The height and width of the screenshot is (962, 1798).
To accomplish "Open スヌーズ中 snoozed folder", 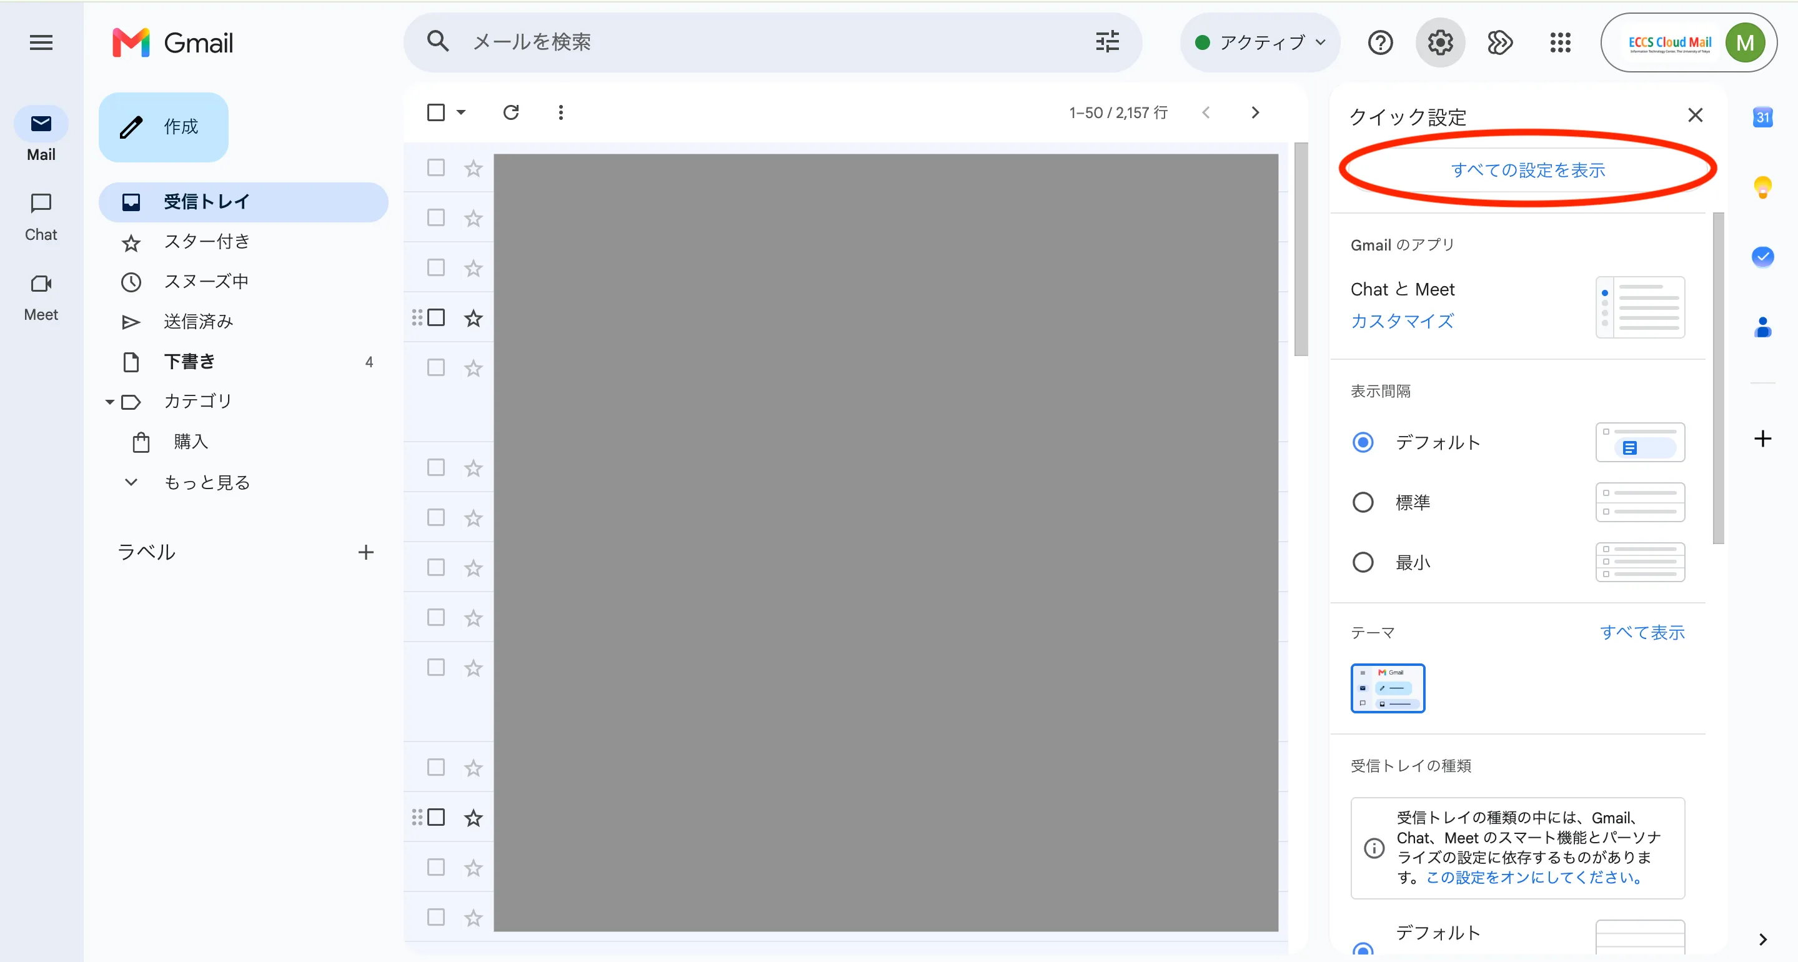I will [243, 282].
